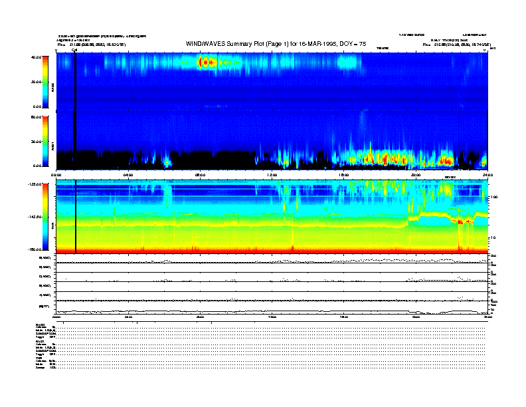Click the 12:00 time label under the middle spectrogram
The image size is (526, 407).
(272, 175)
